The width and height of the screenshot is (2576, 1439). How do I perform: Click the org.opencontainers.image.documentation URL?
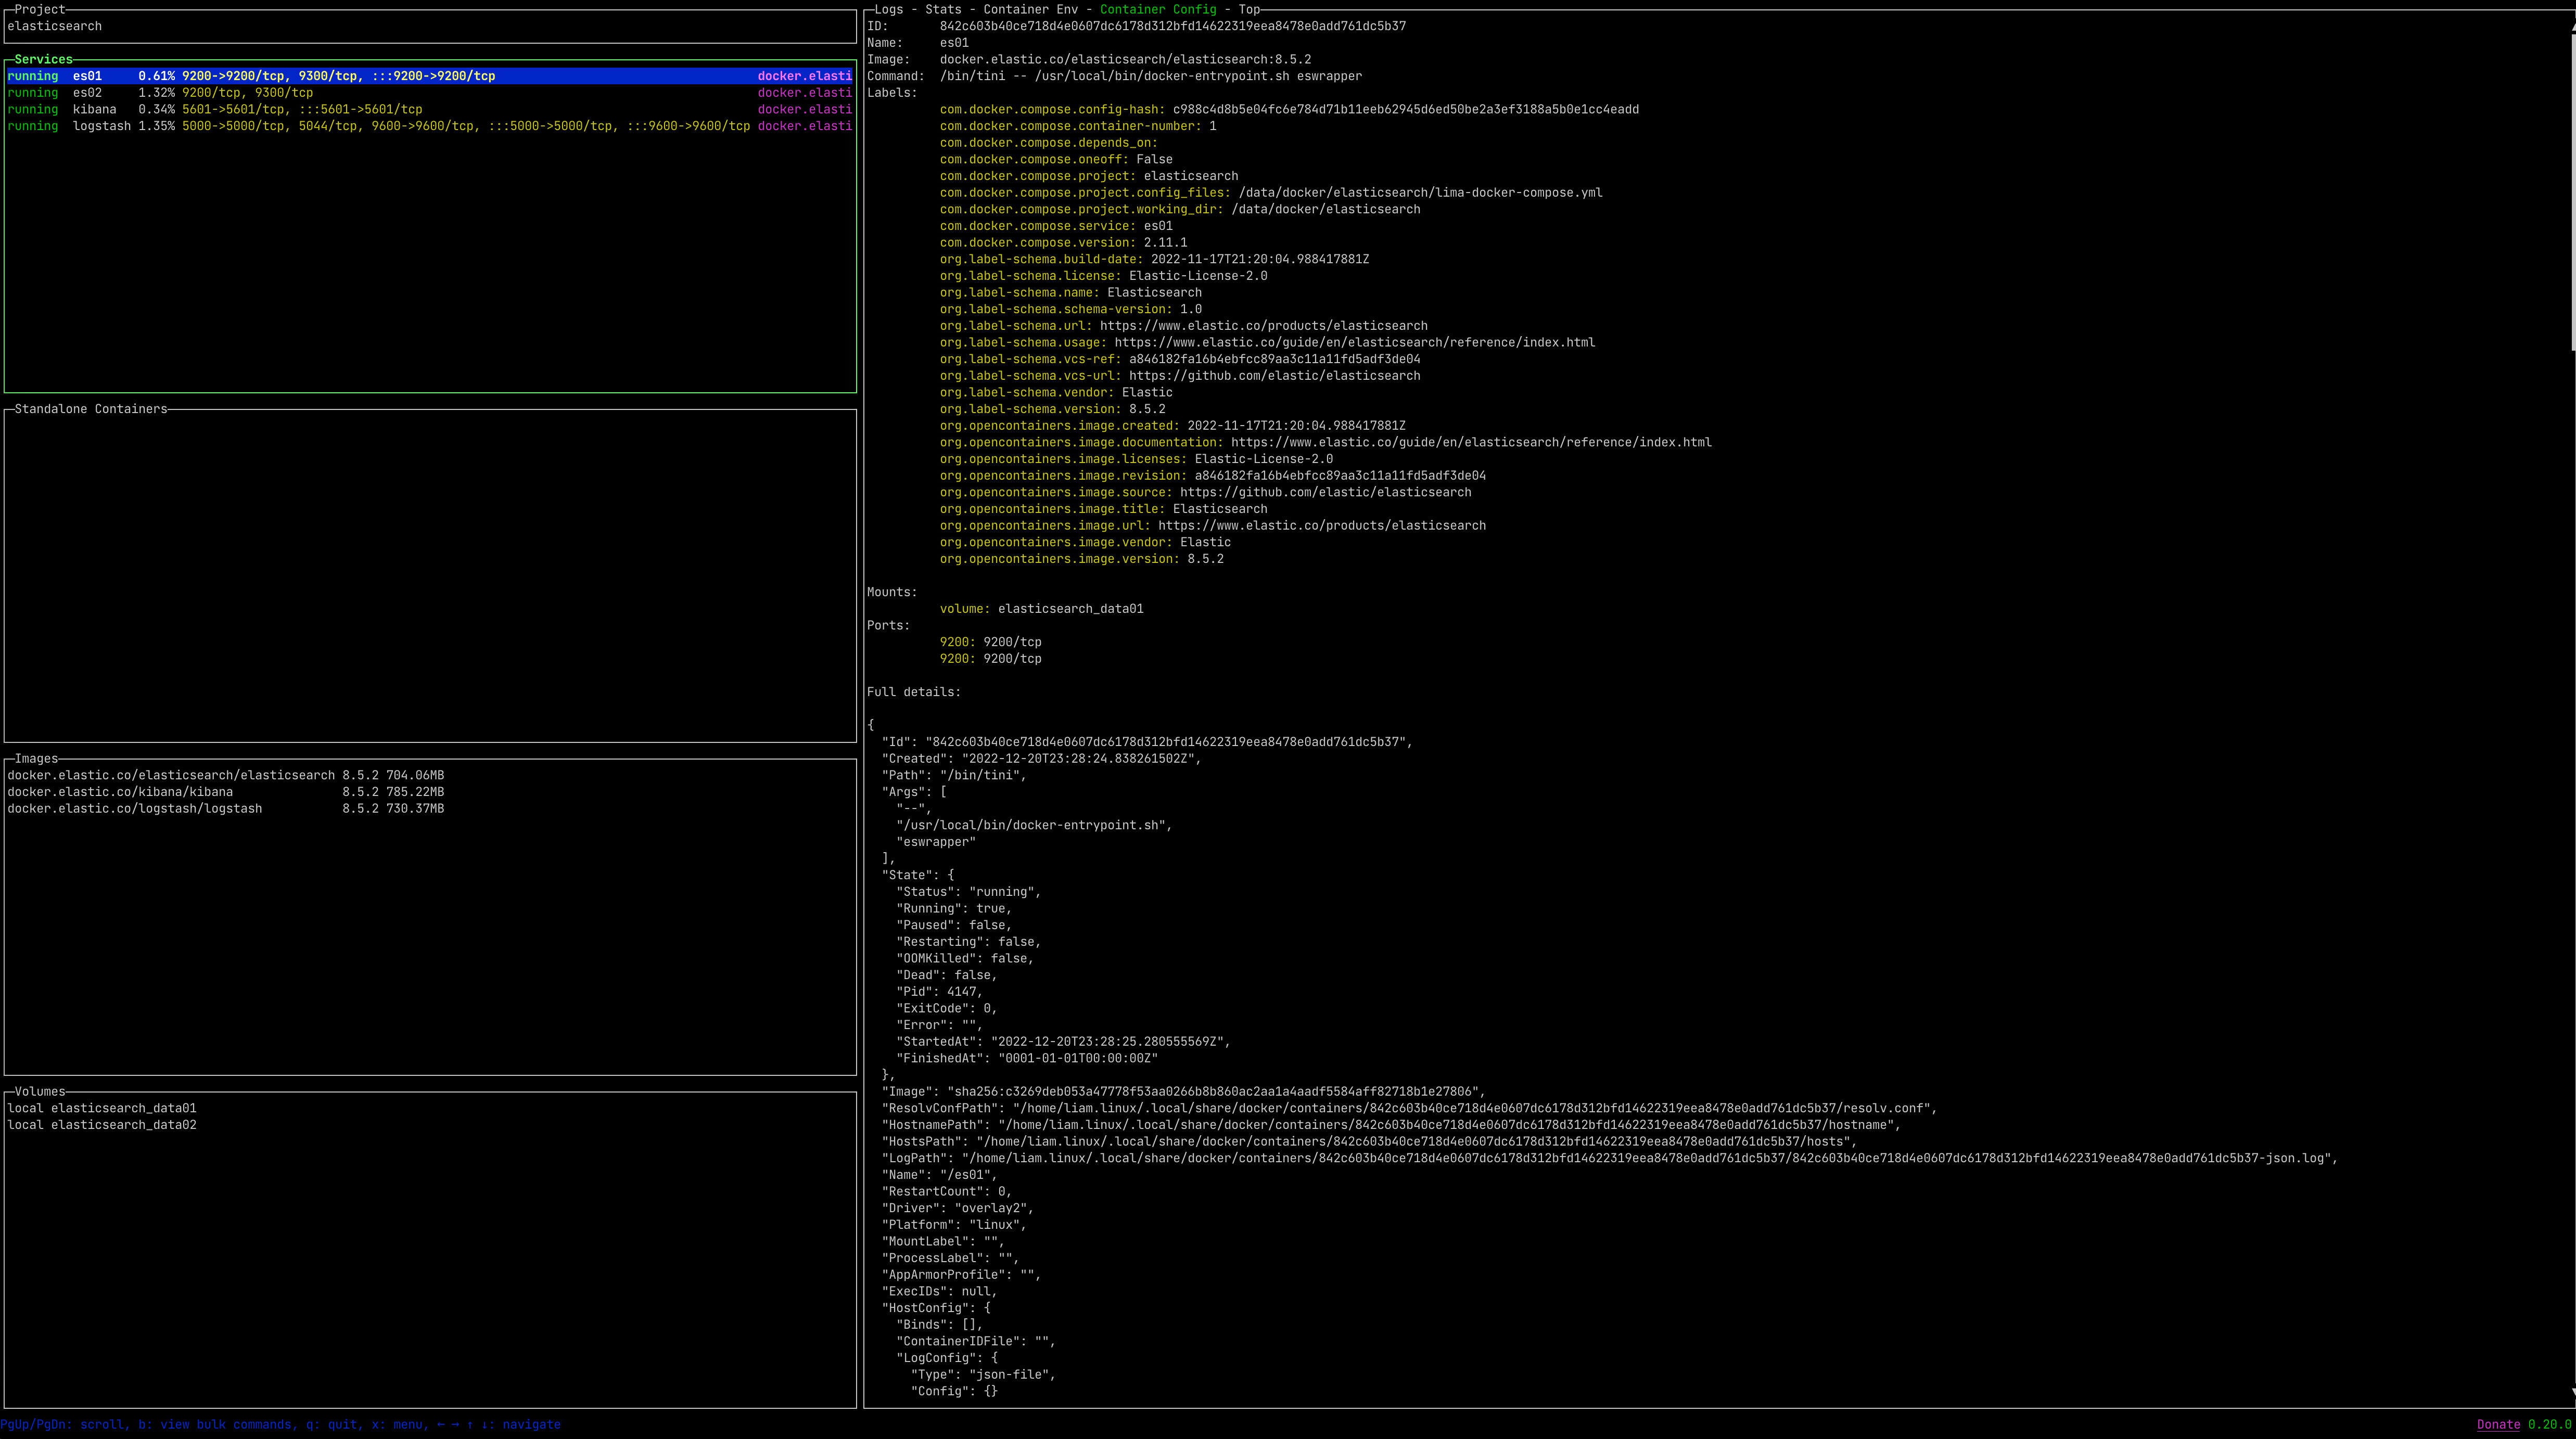coord(1471,442)
